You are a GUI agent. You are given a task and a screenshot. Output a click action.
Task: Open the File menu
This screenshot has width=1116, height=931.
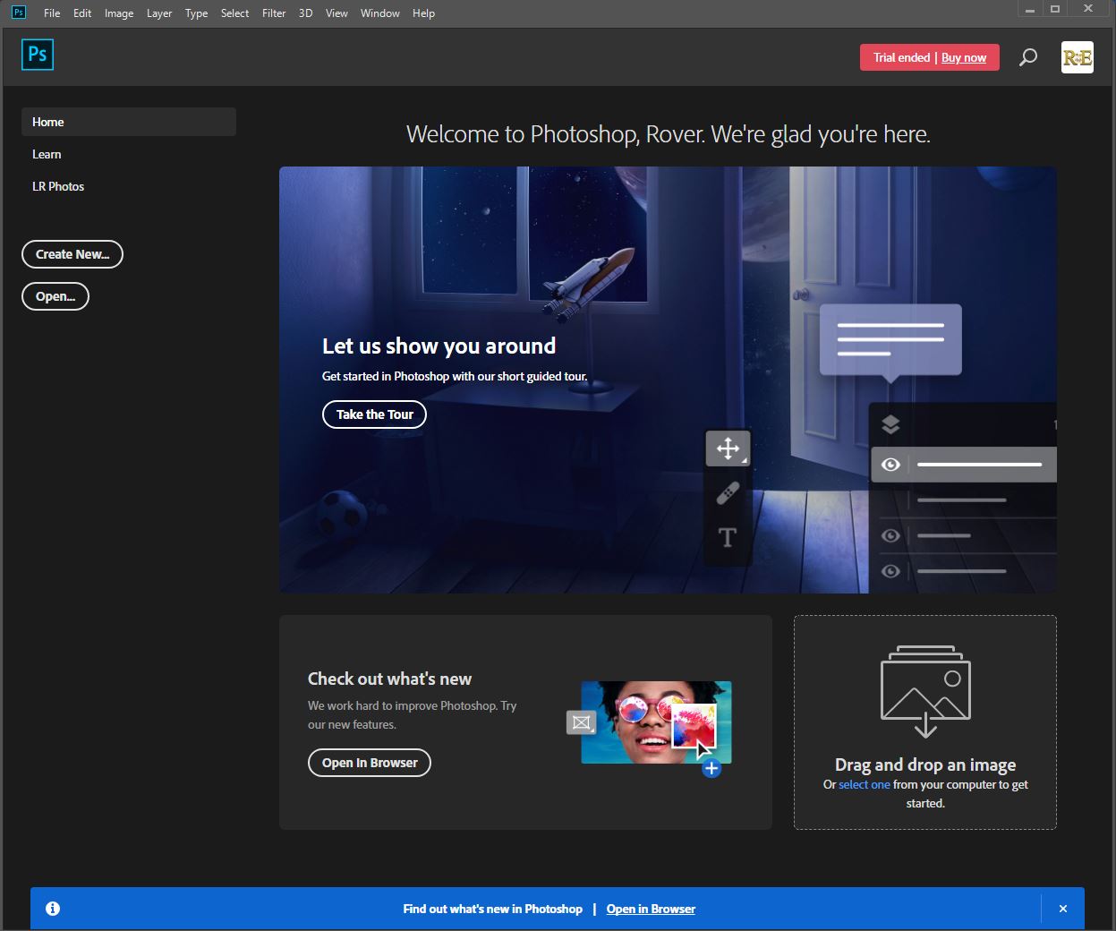click(x=52, y=13)
